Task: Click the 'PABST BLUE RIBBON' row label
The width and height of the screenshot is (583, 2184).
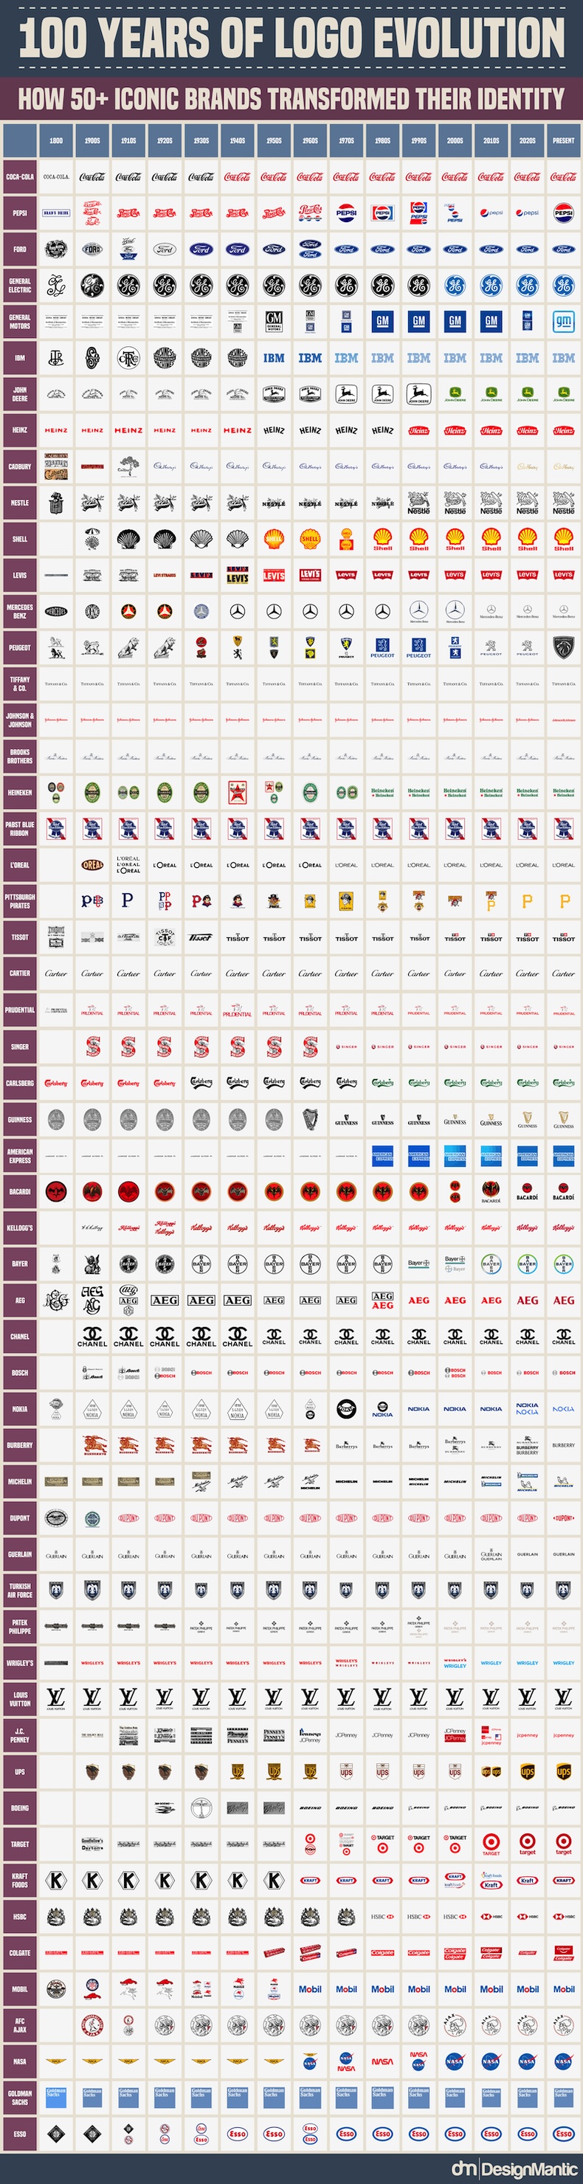Action: 19,828
